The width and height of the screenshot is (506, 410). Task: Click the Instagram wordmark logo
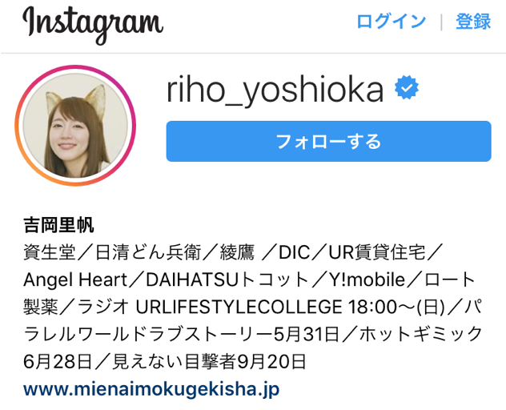coord(93,25)
